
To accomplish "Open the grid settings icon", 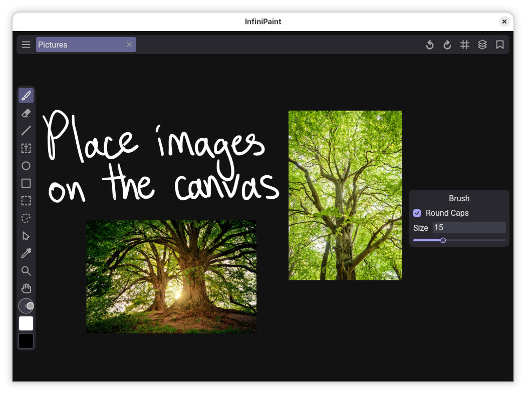I will (464, 45).
